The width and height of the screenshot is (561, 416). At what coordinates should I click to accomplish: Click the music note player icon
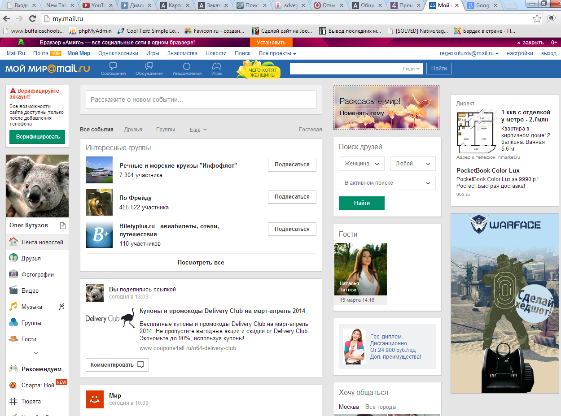(62, 307)
